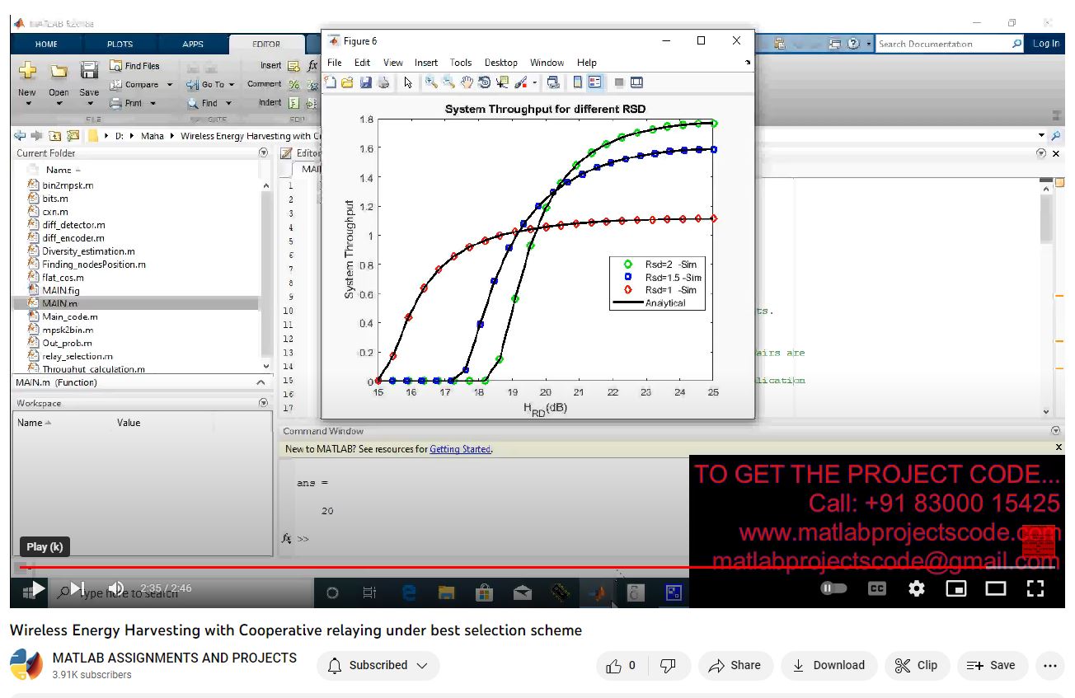Viewport: 1075px width, 698px height.
Task: Click the Show Plot Tools icon in Figure 6
Action: [636, 82]
